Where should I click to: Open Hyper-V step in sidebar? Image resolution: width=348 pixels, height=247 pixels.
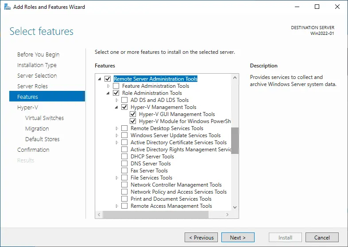(28, 108)
